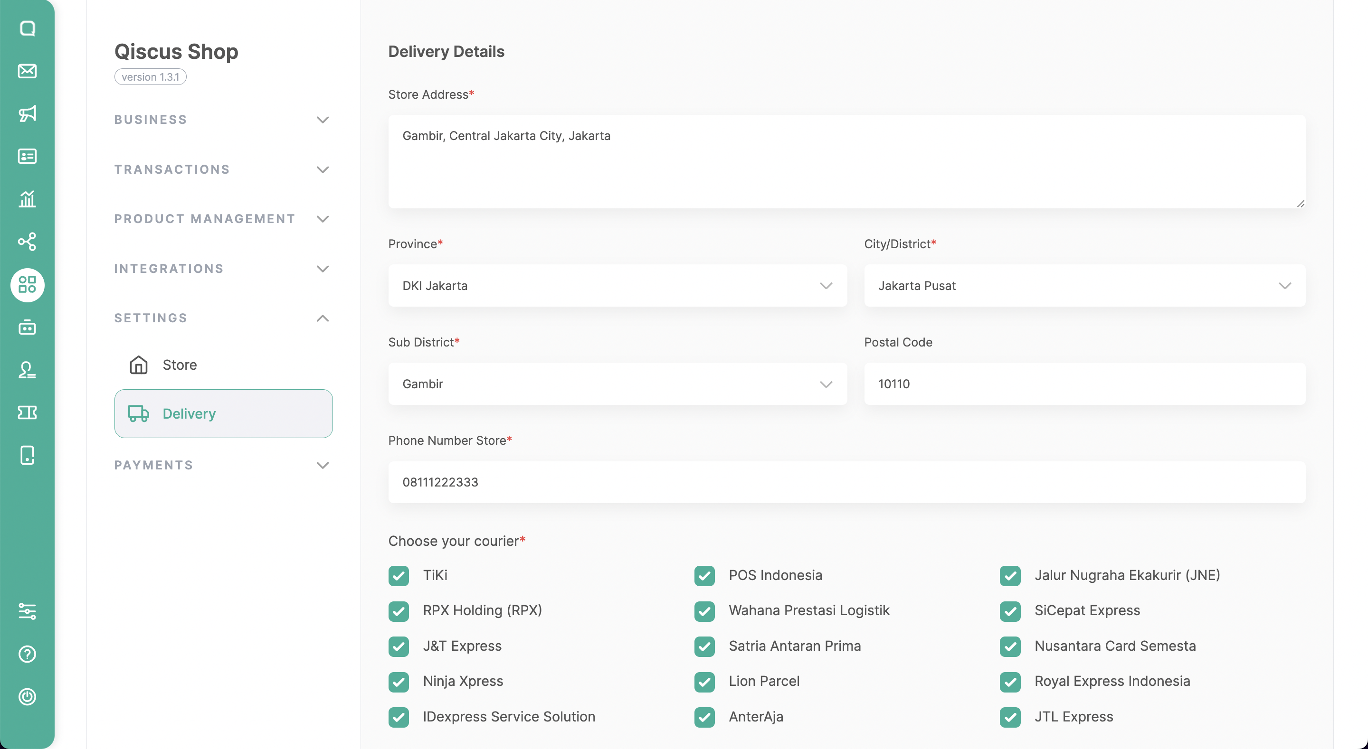The height and width of the screenshot is (749, 1368).
Task: Expand the Product Management menu section
Action: pos(222,219)
